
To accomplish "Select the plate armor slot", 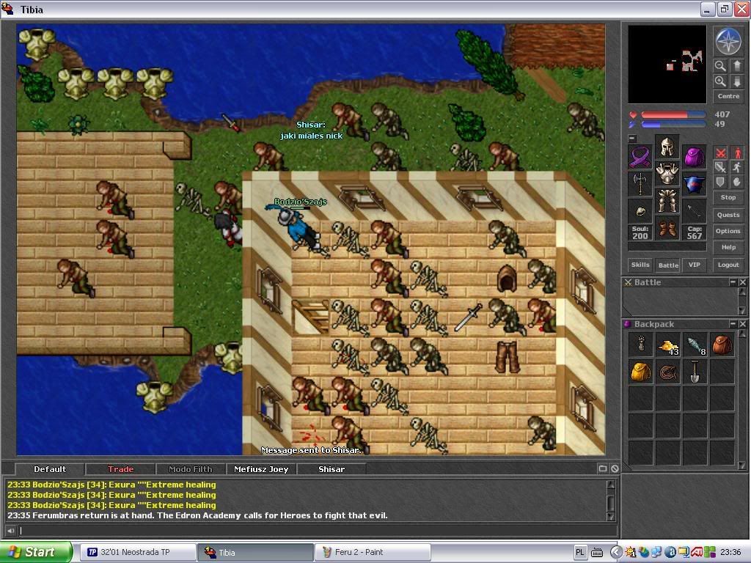I will (x=667, y=174).
